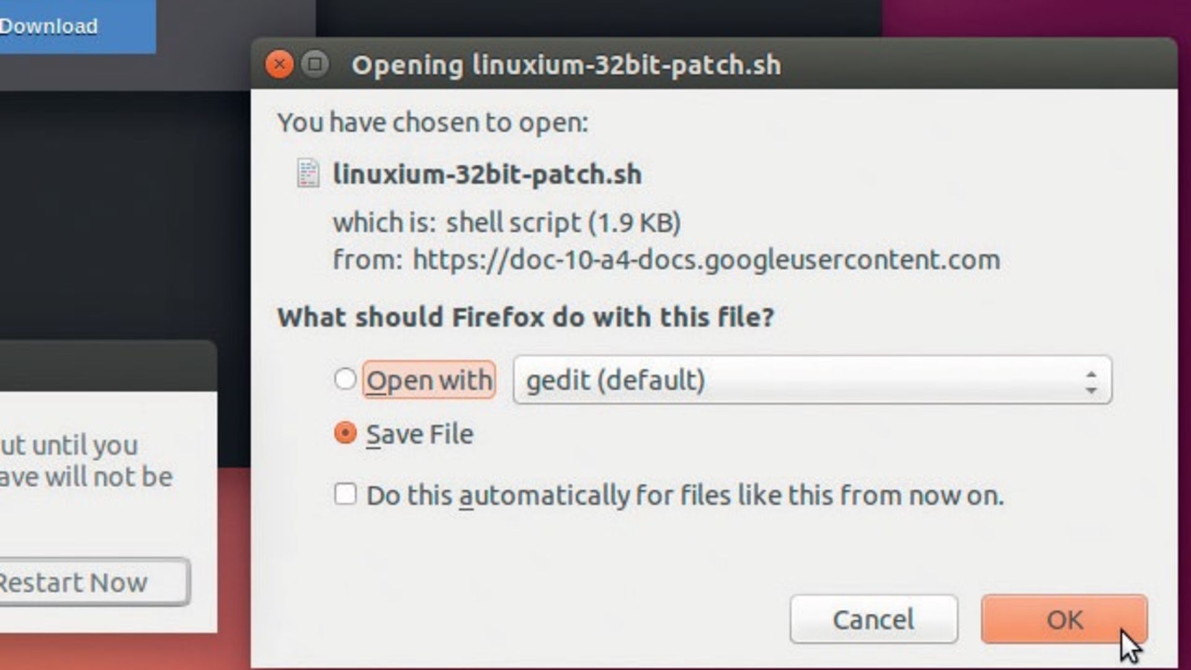Open the gedit (default) application dropdown
1191x670 pixels.
(x=812, y=380)
